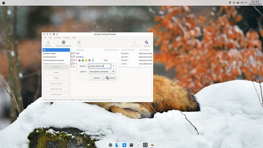263x148 pixels.
Task: Click the greyed Apply toolbar icon
Action: pyautogui.click(x=79, y=42)
